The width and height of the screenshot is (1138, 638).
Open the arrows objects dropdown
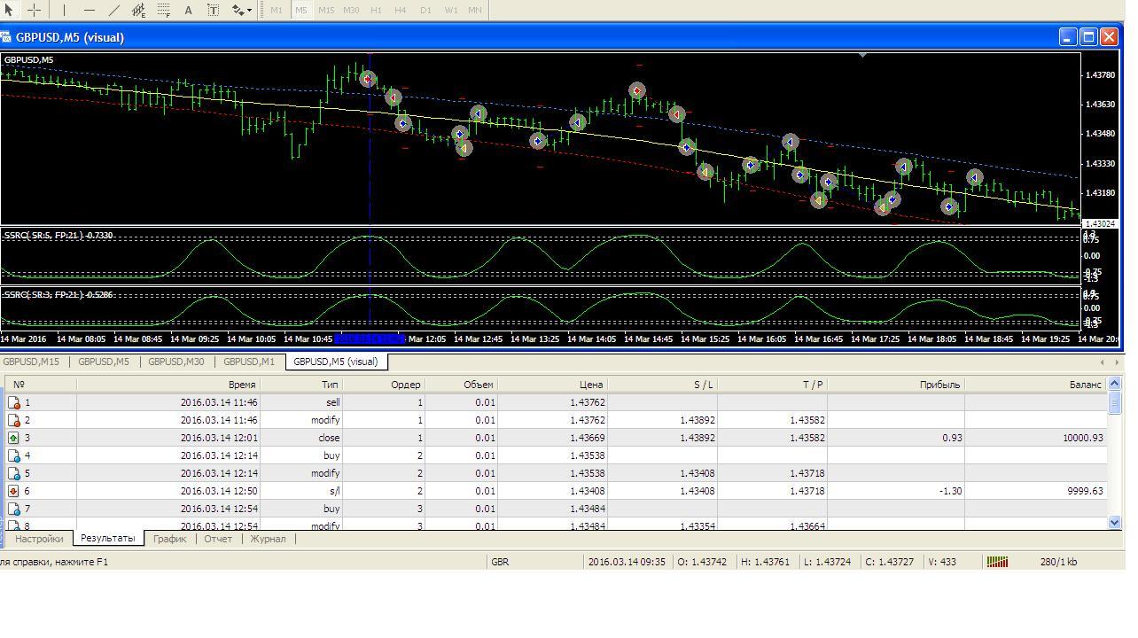(x=241, y=10)
